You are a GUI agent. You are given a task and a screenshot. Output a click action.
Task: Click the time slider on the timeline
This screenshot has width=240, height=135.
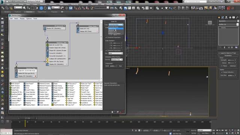click(27, 118)
